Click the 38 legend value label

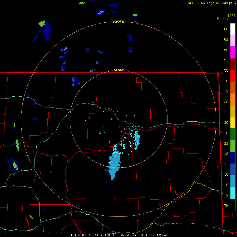[226, 102]
